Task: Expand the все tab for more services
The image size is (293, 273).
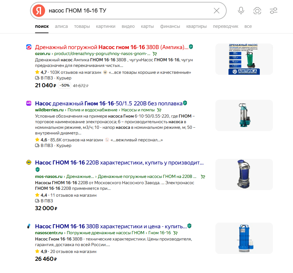Action: click(248, 26)
